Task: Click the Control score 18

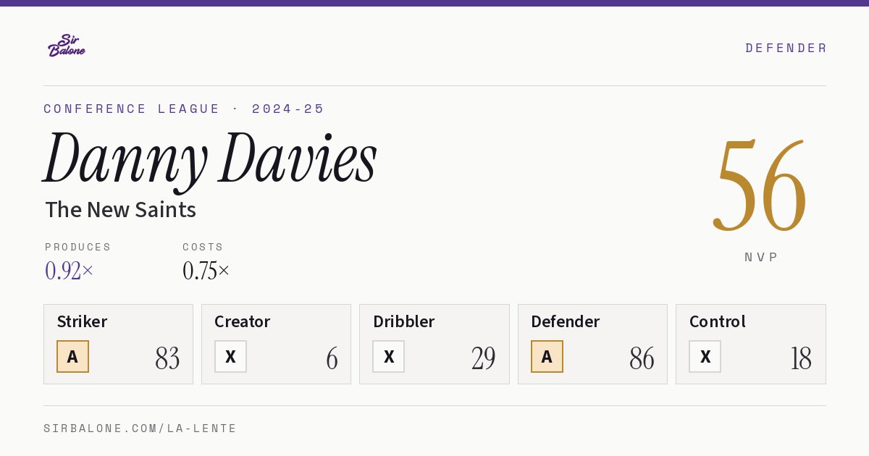Action: (x=801, y=358)
